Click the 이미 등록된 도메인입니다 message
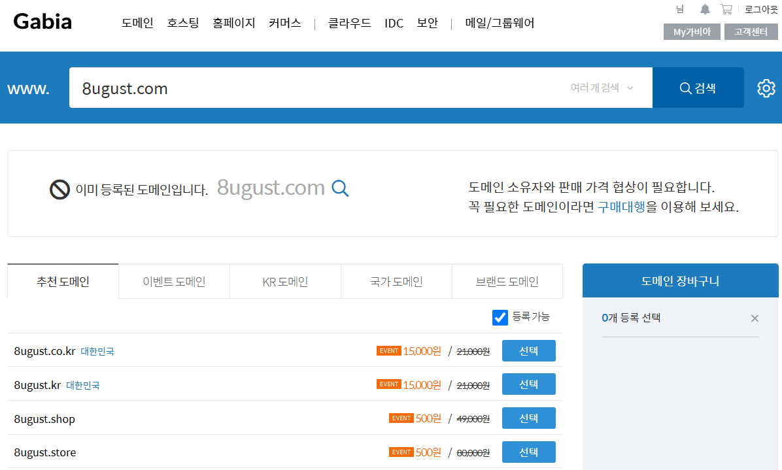782x470 pixels. (x=142, y=190)
